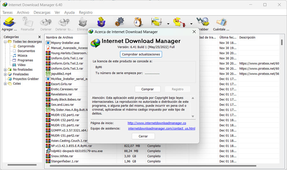Select the Programas category

tap(25, 60)
